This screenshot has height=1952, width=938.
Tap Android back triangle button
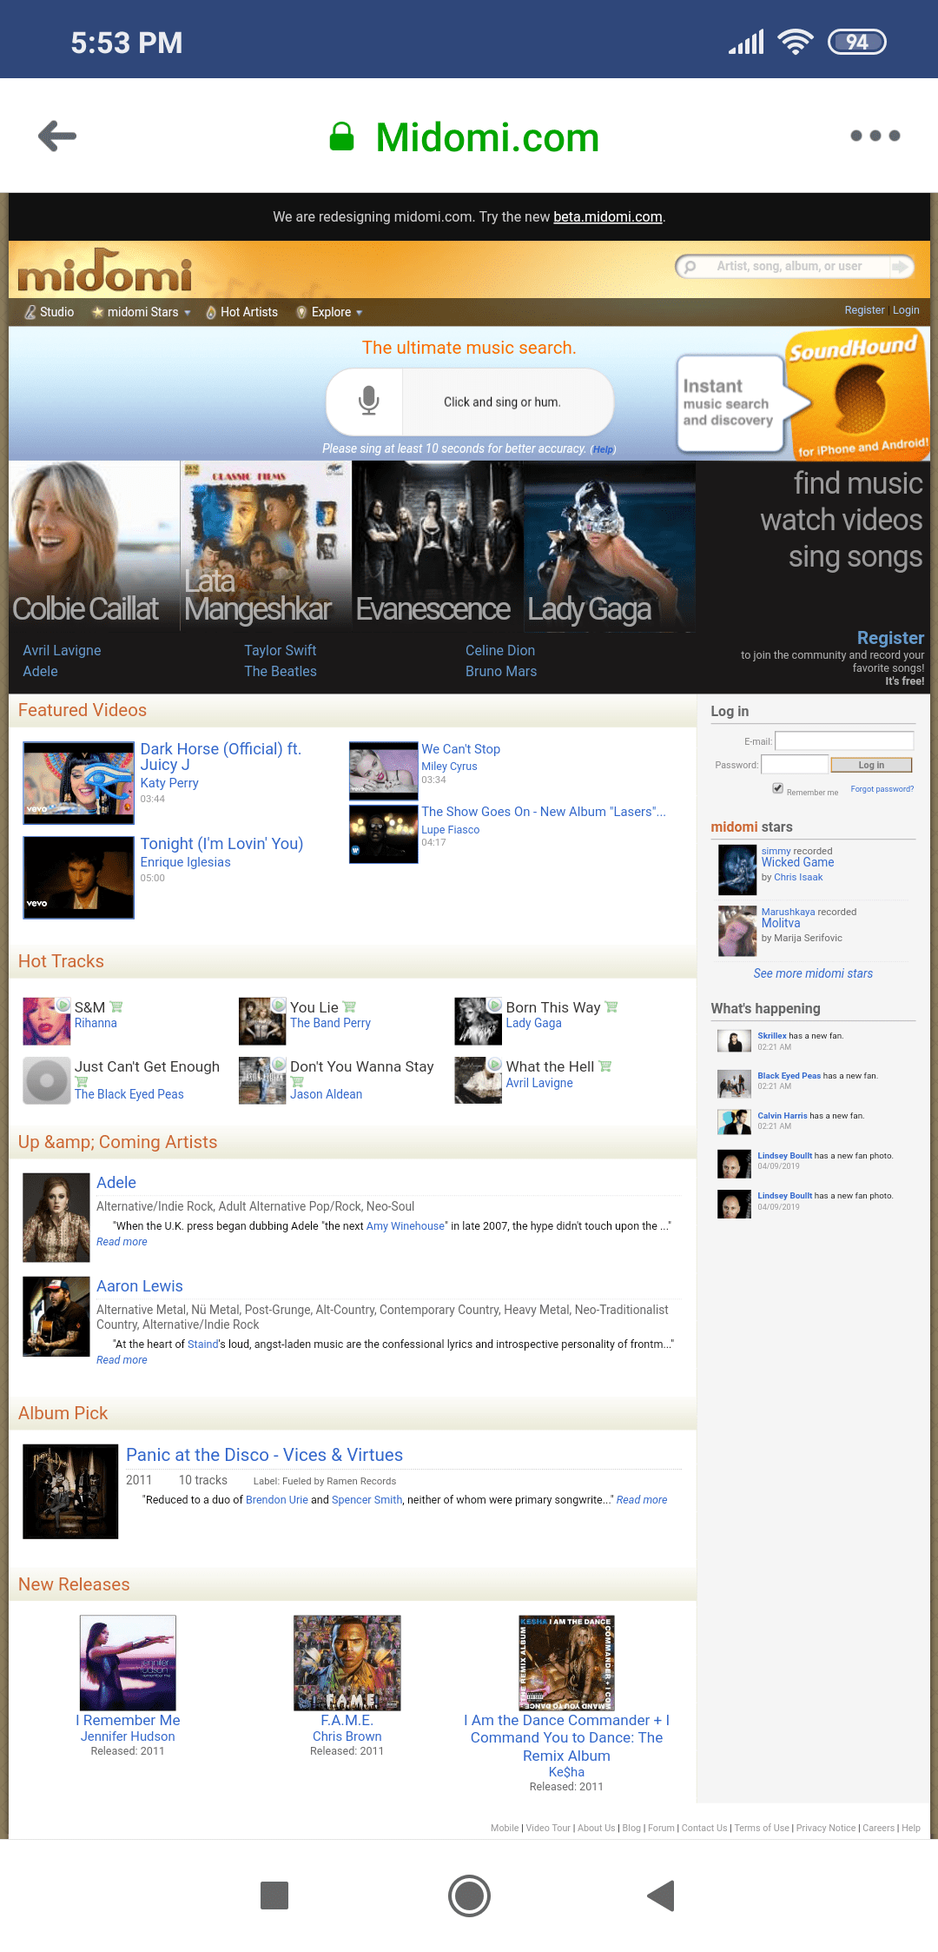(x=662, y=1895)
